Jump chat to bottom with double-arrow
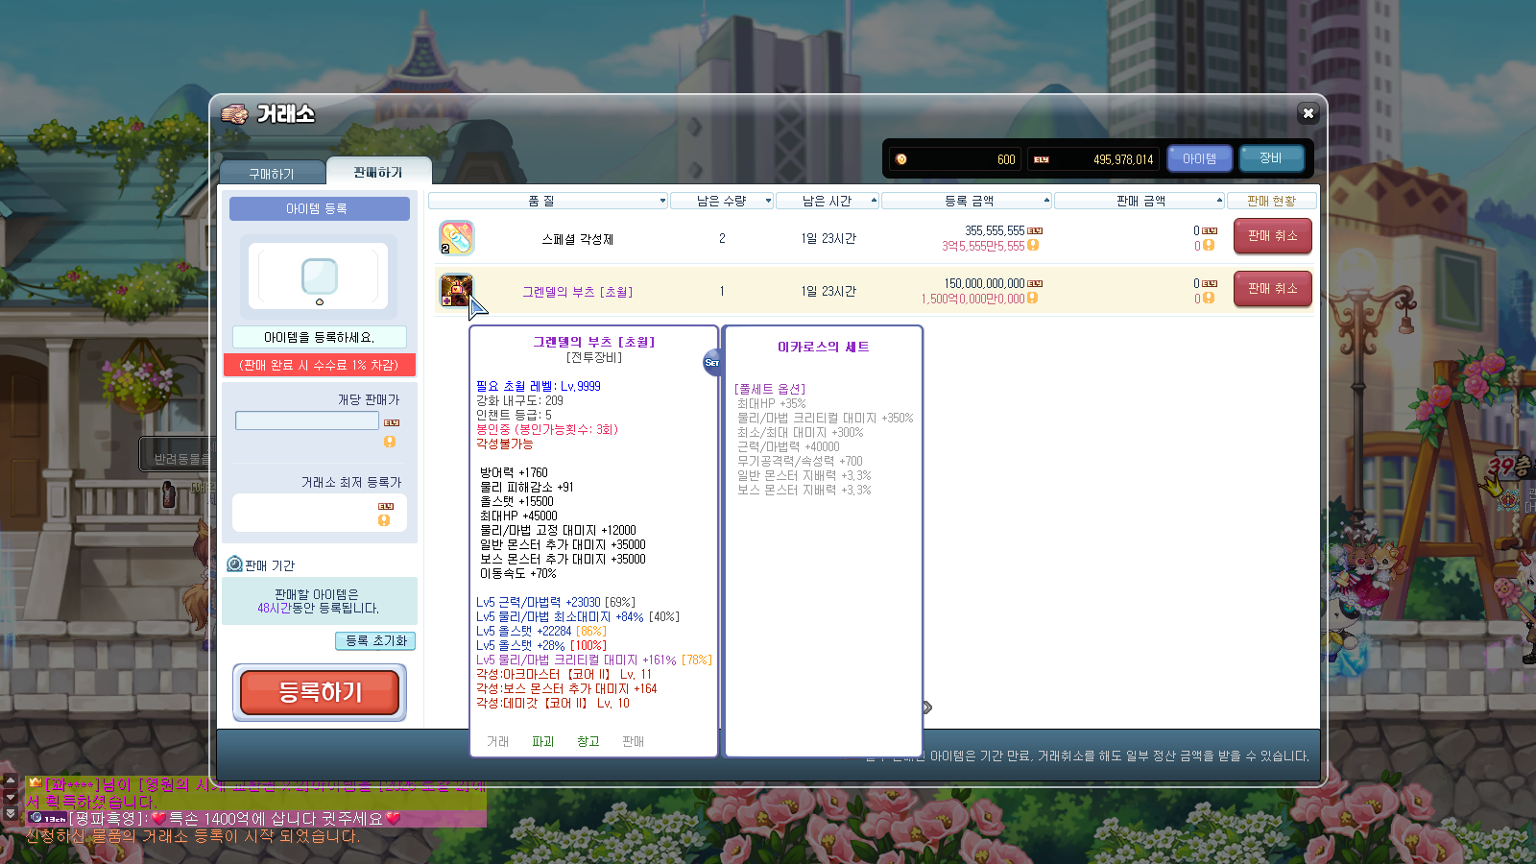The width and height of the screenshot is (1536, 864). click(11, 814)
